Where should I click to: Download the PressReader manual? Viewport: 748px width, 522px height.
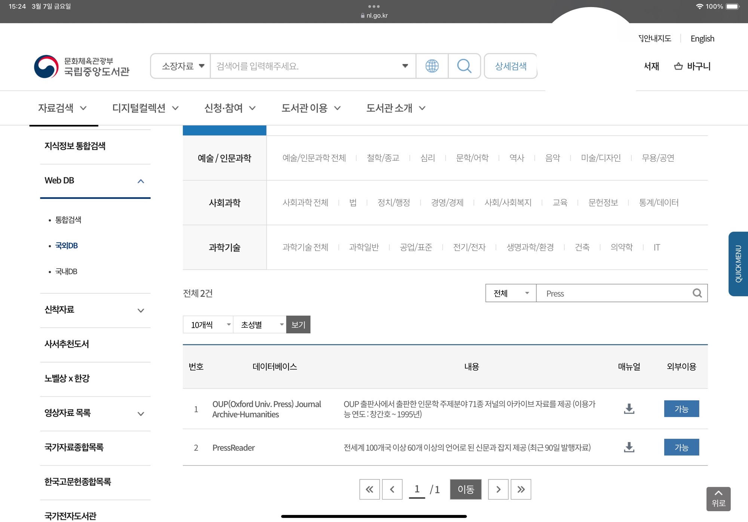point(629,447)
